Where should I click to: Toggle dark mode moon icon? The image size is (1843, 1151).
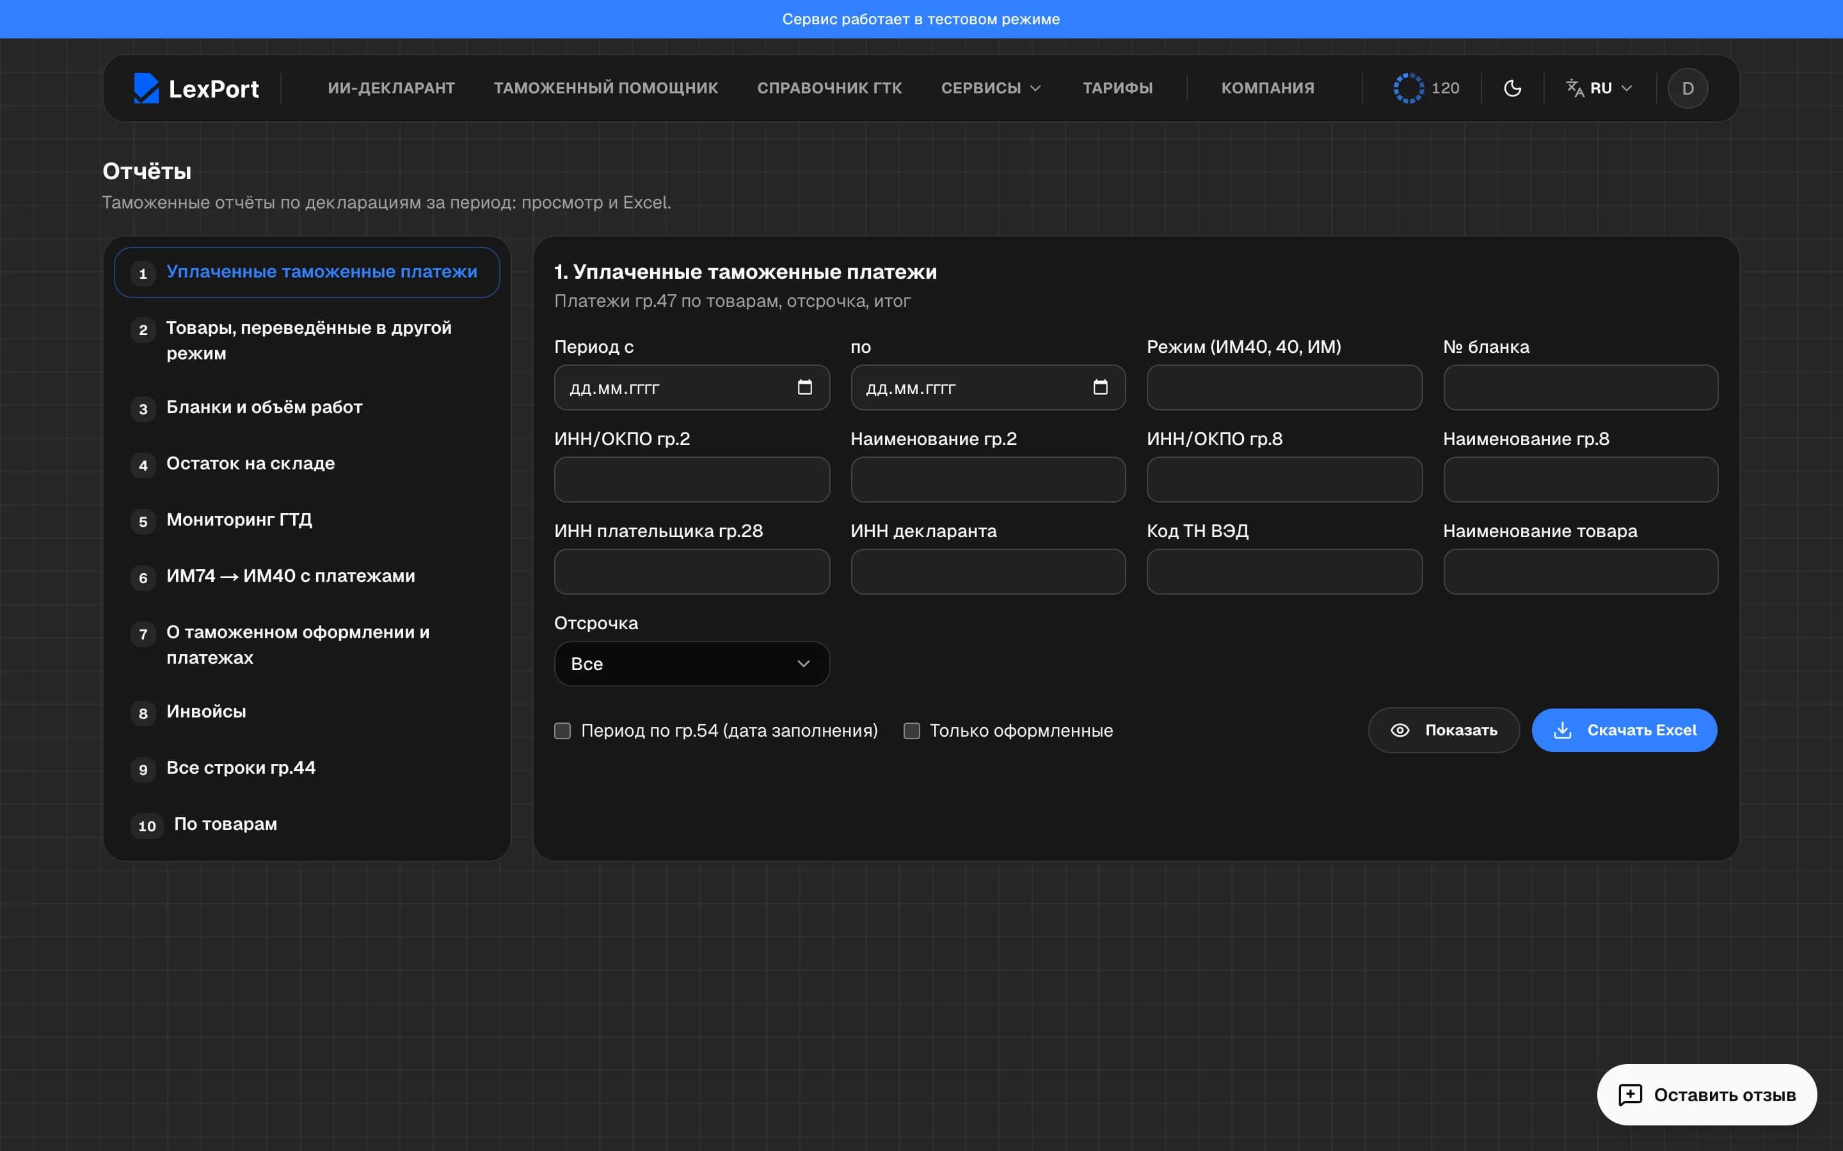[1513, 88]
